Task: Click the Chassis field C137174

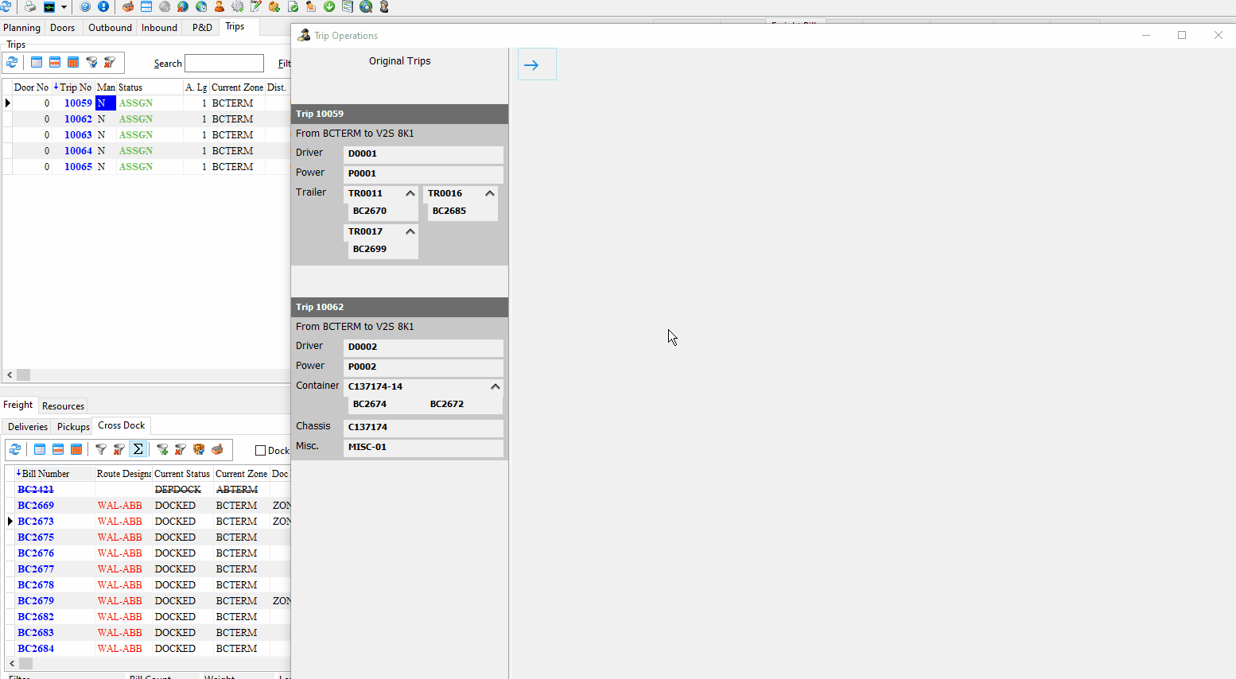Action: tap(423, 428)
